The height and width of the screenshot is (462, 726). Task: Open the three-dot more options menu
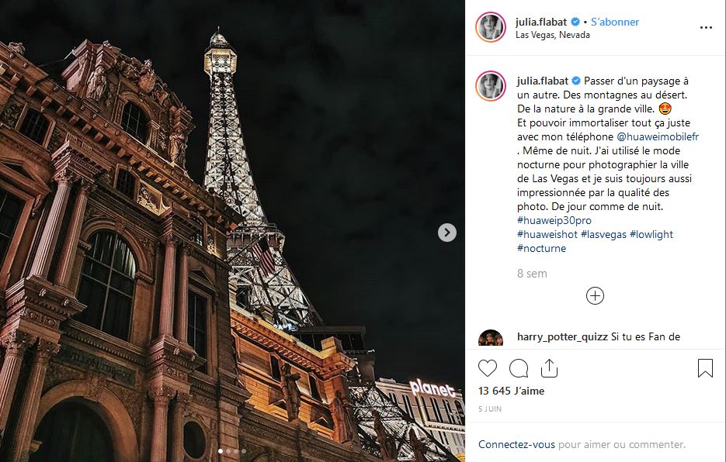click(706, 28)
